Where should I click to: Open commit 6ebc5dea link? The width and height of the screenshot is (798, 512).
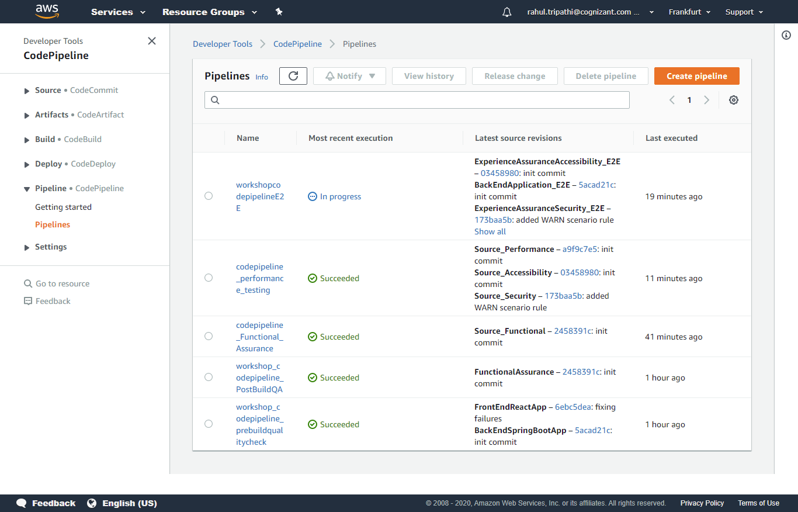click(573, 407)
